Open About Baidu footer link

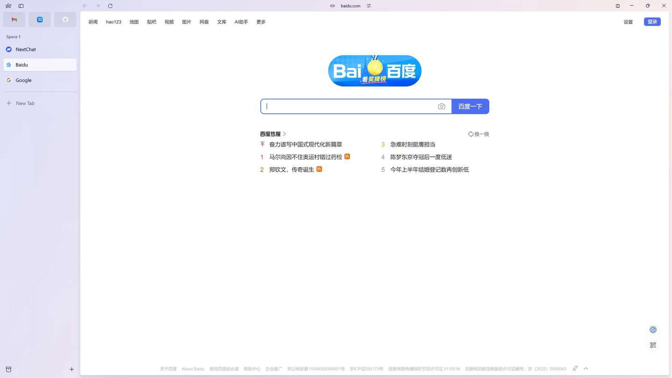click(x=193, y=369)
